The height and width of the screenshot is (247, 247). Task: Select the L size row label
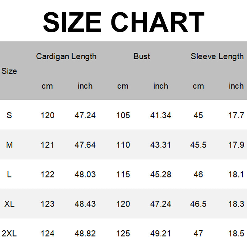(9, 174)
